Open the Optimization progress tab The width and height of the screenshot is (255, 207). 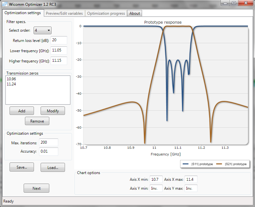[x=106, y=13]
